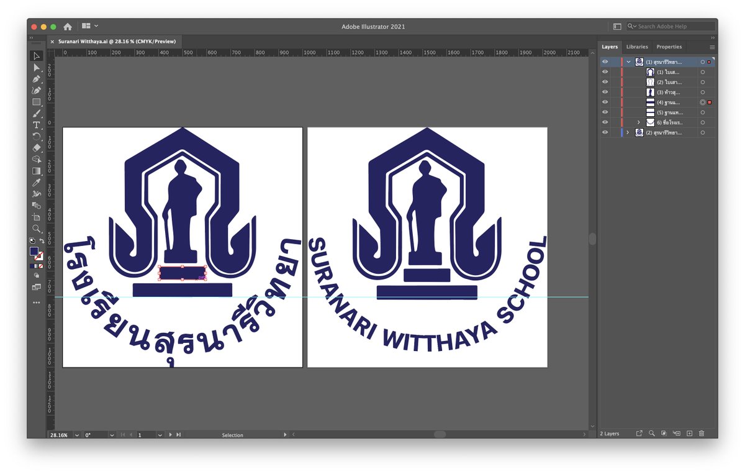
Task: Open Edit Toolbar three dots
Action: [37, 303]
